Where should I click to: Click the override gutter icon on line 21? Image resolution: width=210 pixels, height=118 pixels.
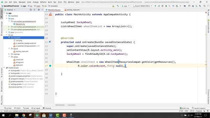pyautogui.click(x=50, y=42)
